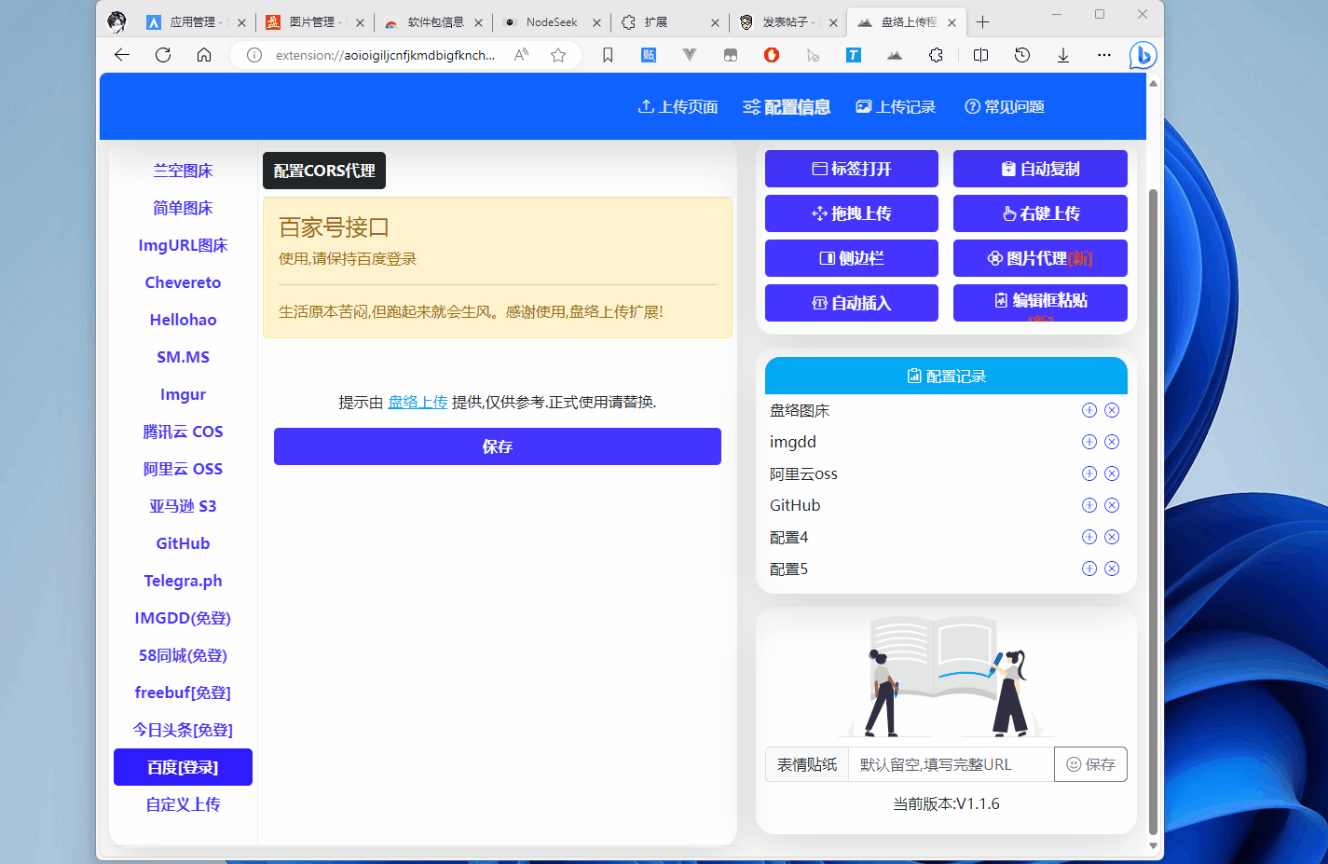Delete the 配置5 config record
1328x864 pixels.
tap(1112, 569)
